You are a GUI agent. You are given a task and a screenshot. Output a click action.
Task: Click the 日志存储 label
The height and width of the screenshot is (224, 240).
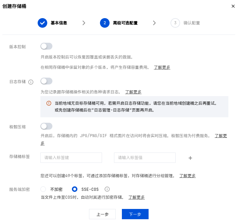click(17, 82)
